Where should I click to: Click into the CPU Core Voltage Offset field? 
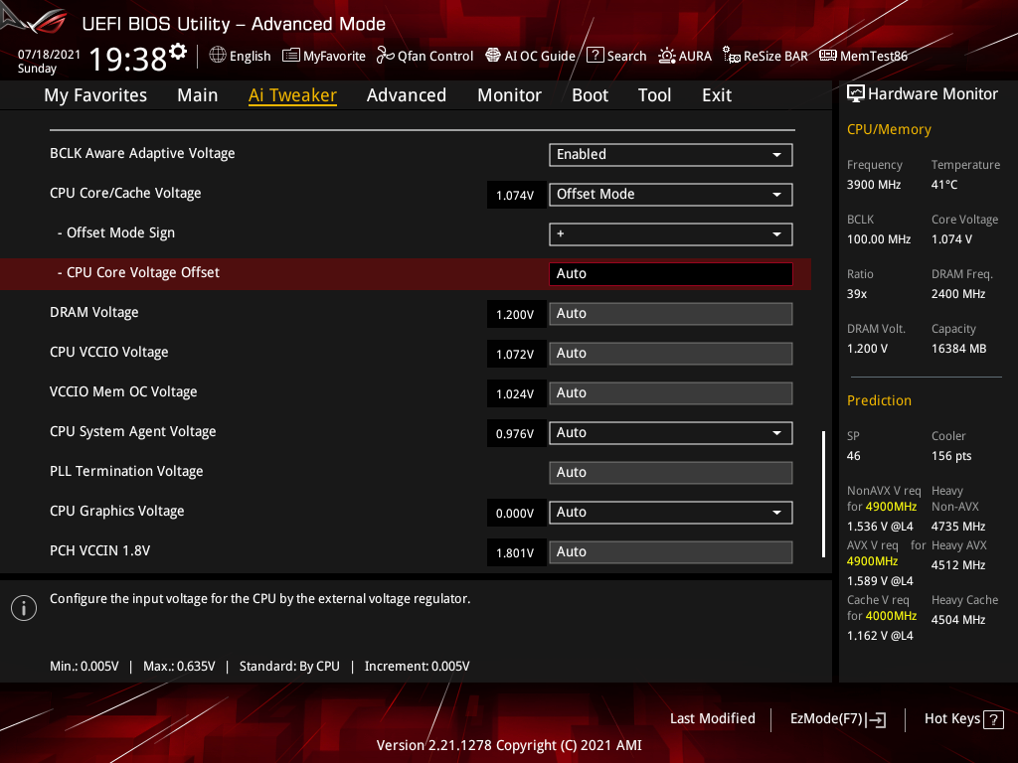coord(670,273)
